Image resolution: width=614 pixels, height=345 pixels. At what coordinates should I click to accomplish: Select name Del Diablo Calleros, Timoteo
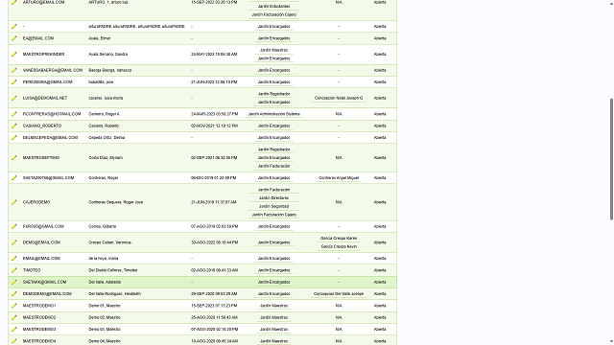[x=113, y=270]
